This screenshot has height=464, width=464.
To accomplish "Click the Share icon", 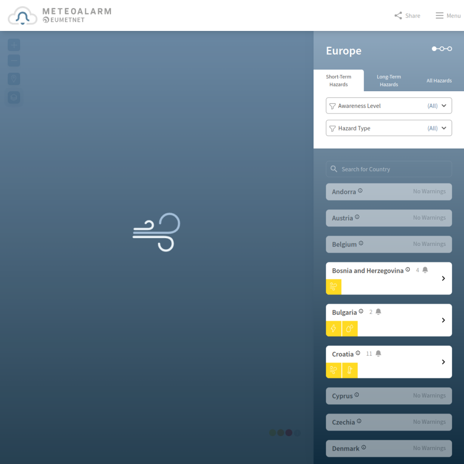I will (x=398, y=15).
